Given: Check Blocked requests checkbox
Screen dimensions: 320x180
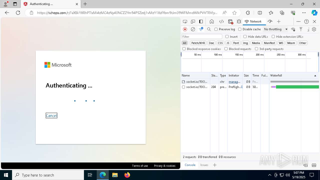Looking at the screenshot, I should (226, 49).
